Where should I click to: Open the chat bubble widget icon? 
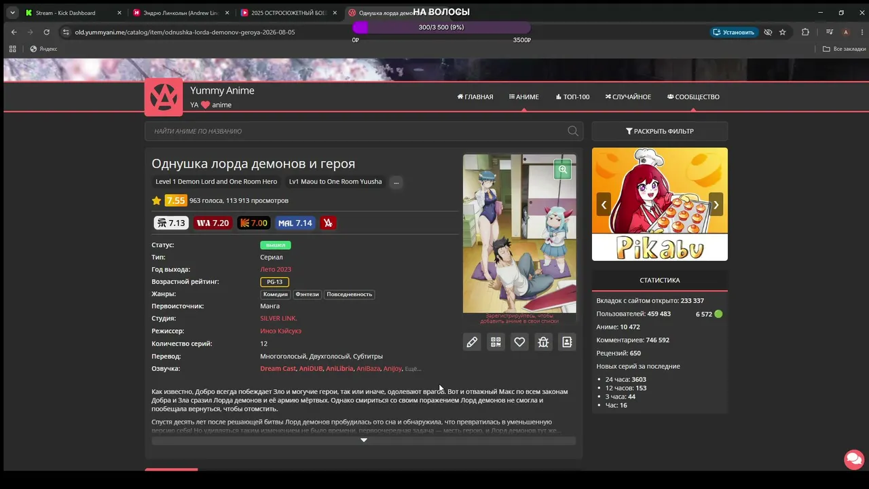click(853, 459)
